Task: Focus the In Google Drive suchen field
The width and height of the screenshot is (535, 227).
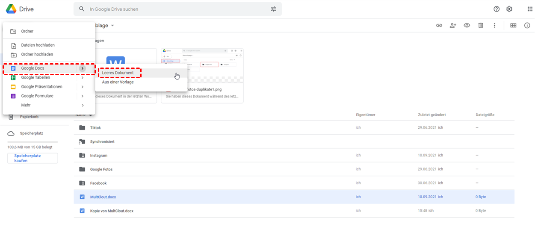Action: click(x=177, y=9)
